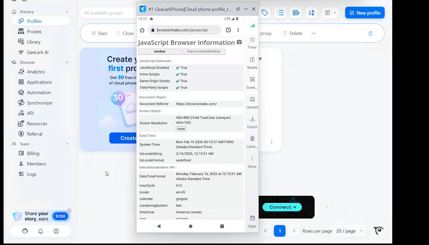The image size is (429, 245).
Task: Open the phone browser three-dot menu
Action: 238,30
